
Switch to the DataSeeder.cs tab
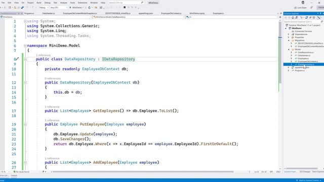[49, 13]
